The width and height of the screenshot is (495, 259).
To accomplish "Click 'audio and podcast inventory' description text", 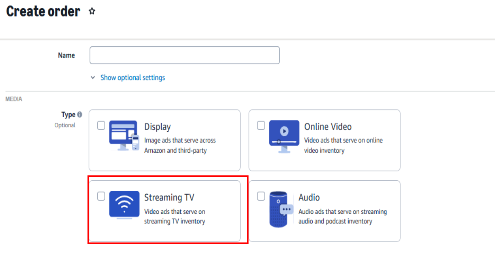I will (x=335, y=221).
